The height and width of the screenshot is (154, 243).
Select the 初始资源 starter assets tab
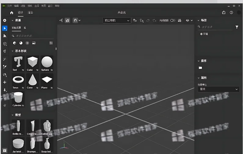[x=16, y=28]
